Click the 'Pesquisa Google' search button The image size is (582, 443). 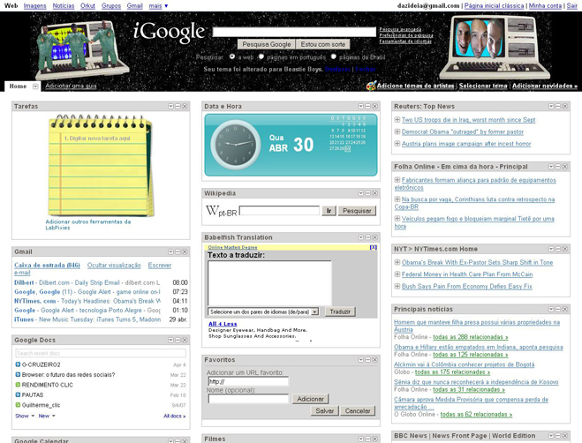[x=266, y=44]
